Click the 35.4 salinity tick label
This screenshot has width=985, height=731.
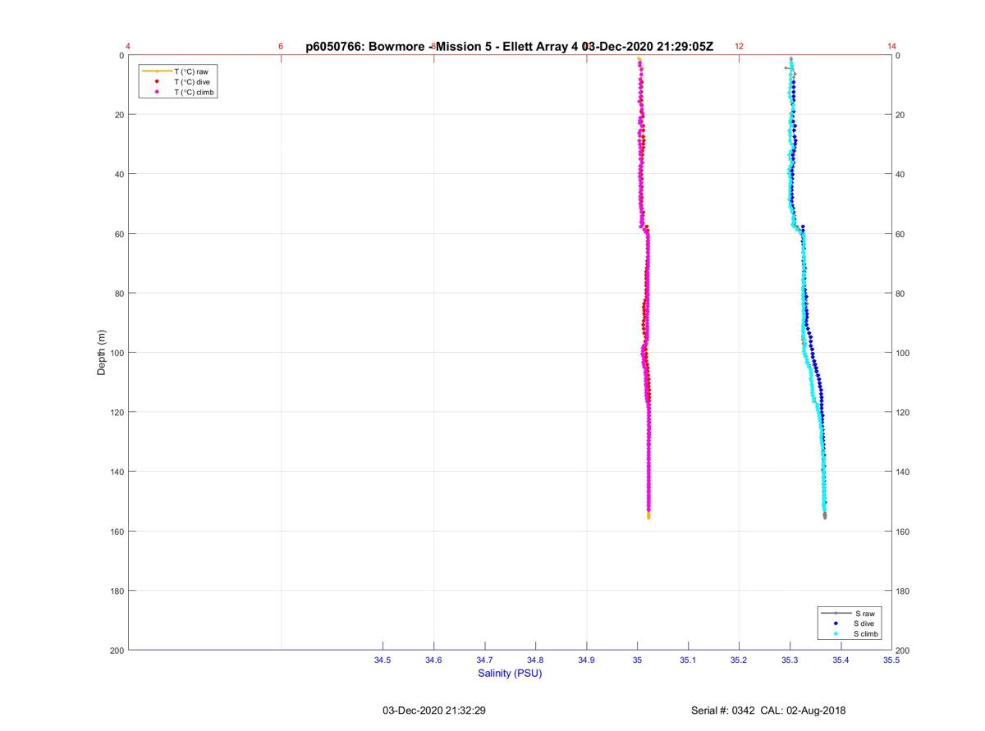pyautogui.click(x=841, y=660)
